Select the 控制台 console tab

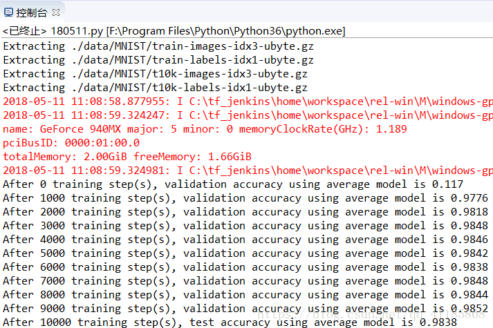(x=31, y=12)
